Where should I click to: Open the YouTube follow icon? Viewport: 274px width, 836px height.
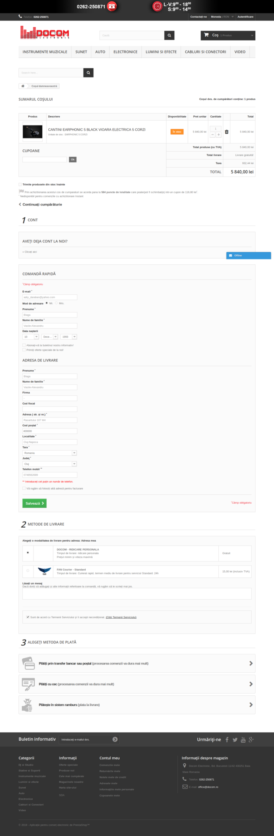pos(243,739)
